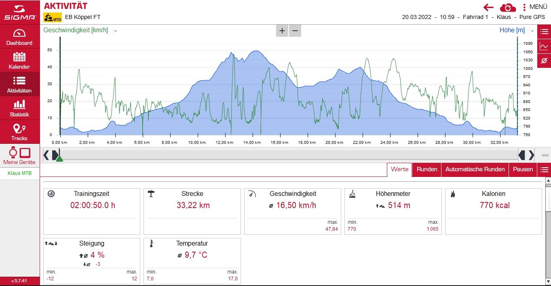Open the Kalender view
Screen dimensions: 551x286
pyautogui.click(x=19, y=61)
